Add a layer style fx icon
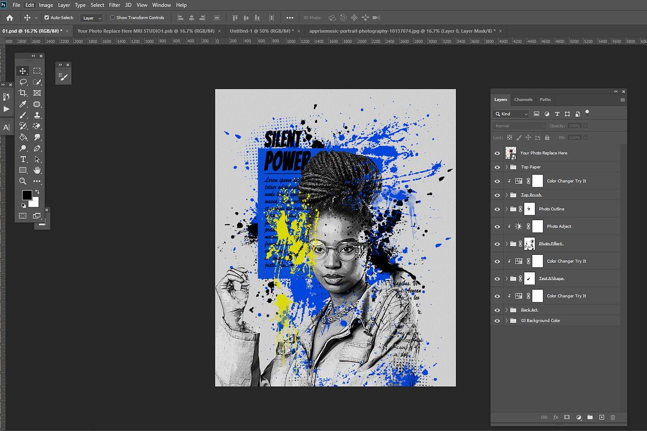 555,418
